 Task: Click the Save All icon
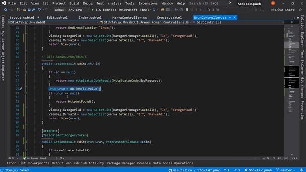33,10
